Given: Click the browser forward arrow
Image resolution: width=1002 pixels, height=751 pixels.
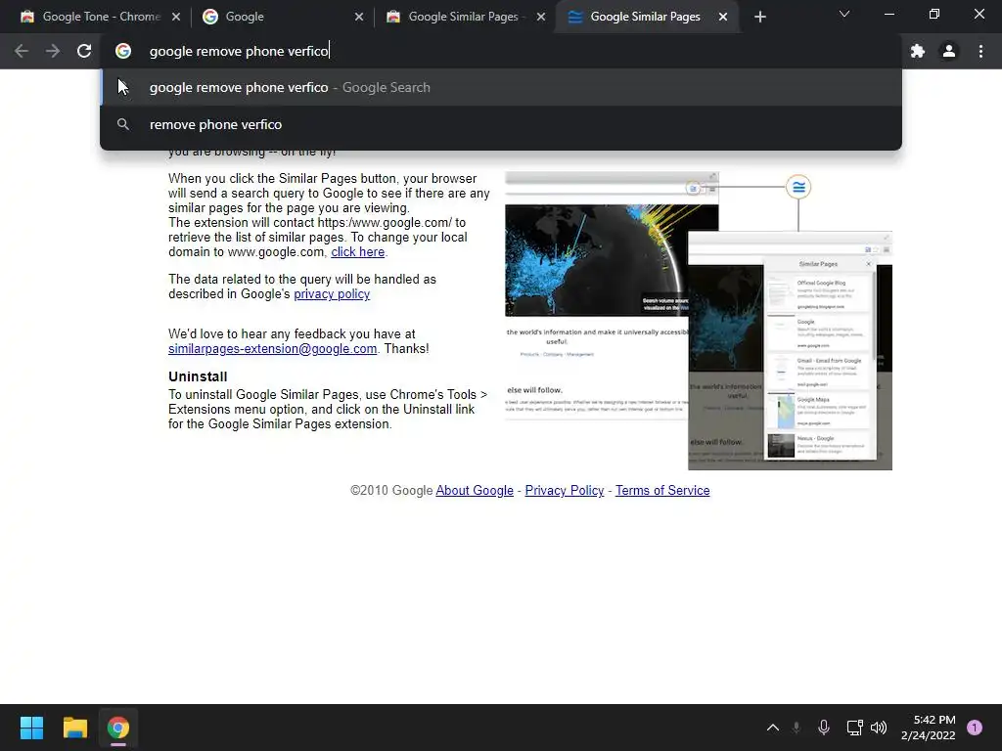Looking at the screenshot, I should pos(53,51).
